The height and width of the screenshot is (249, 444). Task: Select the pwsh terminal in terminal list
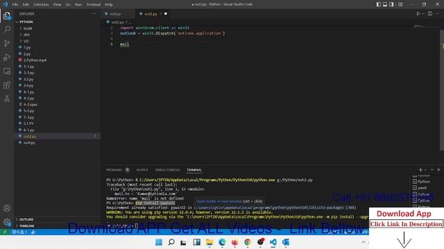pos(422,187)
